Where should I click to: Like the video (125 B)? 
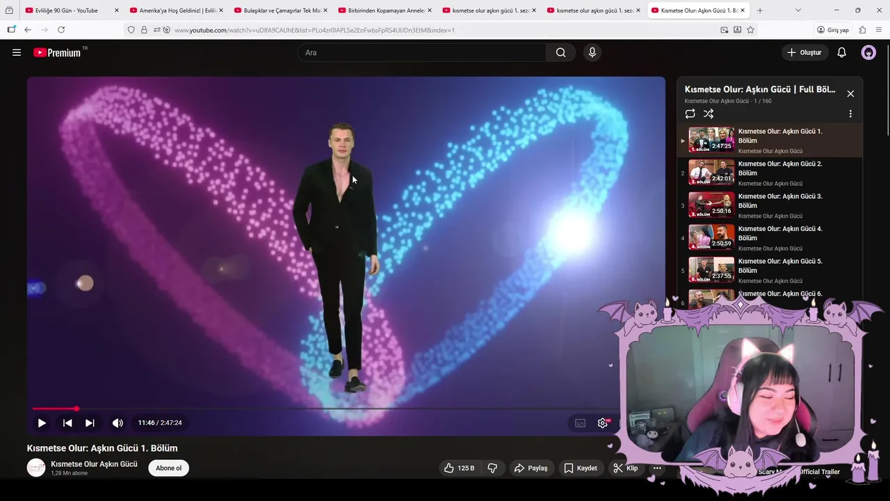(x=459, y=468)
